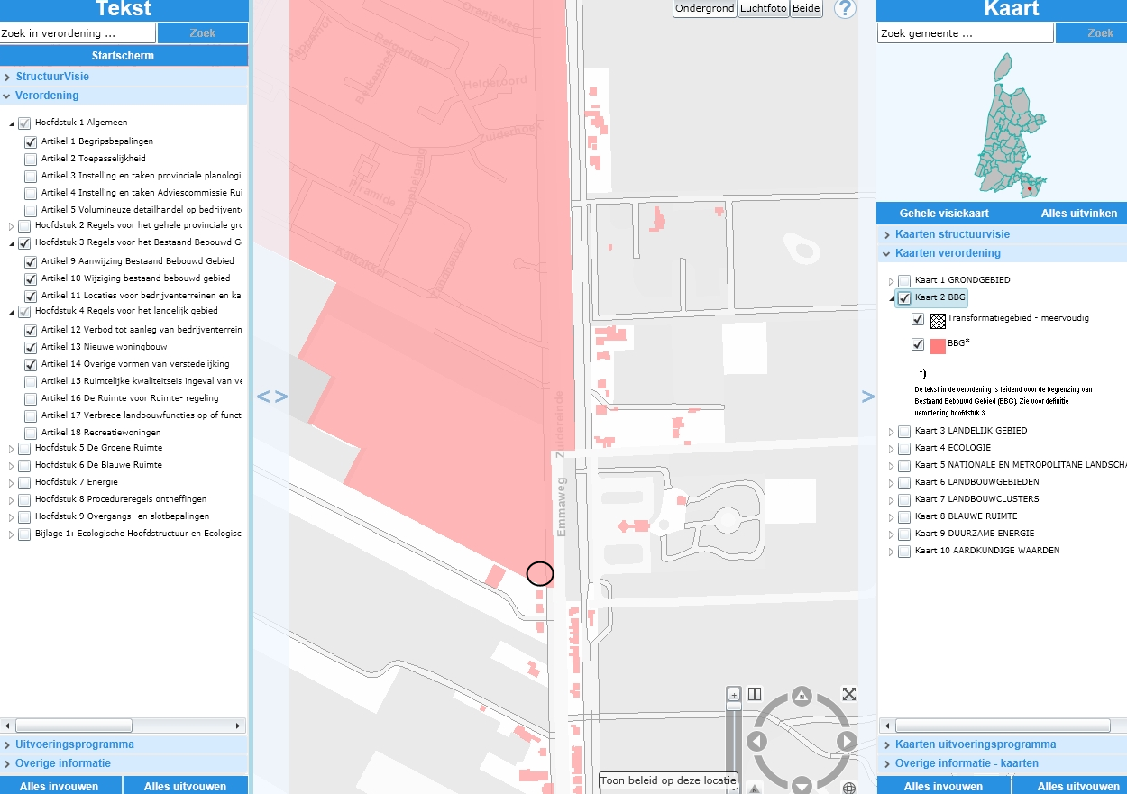Pan the map to the right
Viewport: 1127px width, 794px height.
tap(847, 742)
